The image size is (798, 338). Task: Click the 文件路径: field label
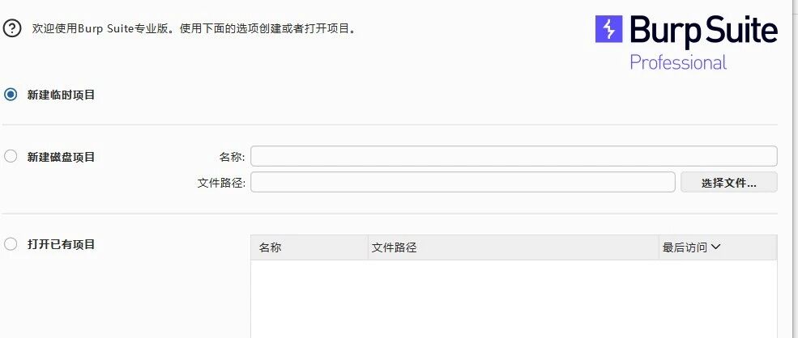tap(221, 183)
